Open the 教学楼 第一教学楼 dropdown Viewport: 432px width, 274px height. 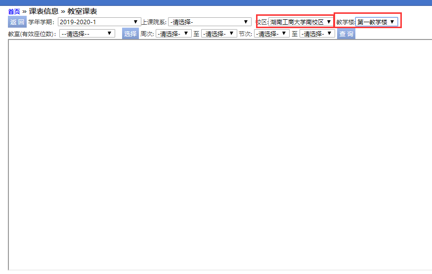(x=376, y=22)
